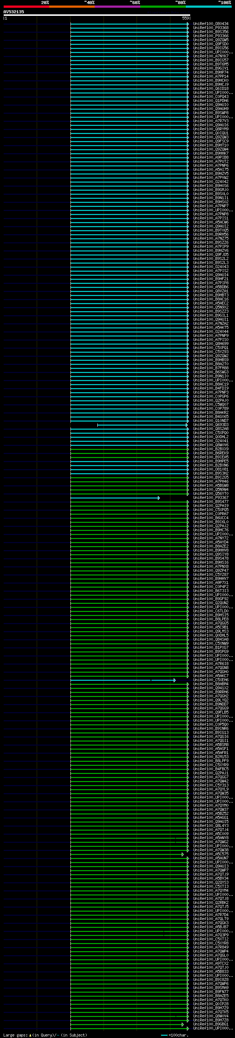Select hit UniRef100_Q9SIY8
Viewport: 235px width, 1038px height.
[x=210, y=555]
